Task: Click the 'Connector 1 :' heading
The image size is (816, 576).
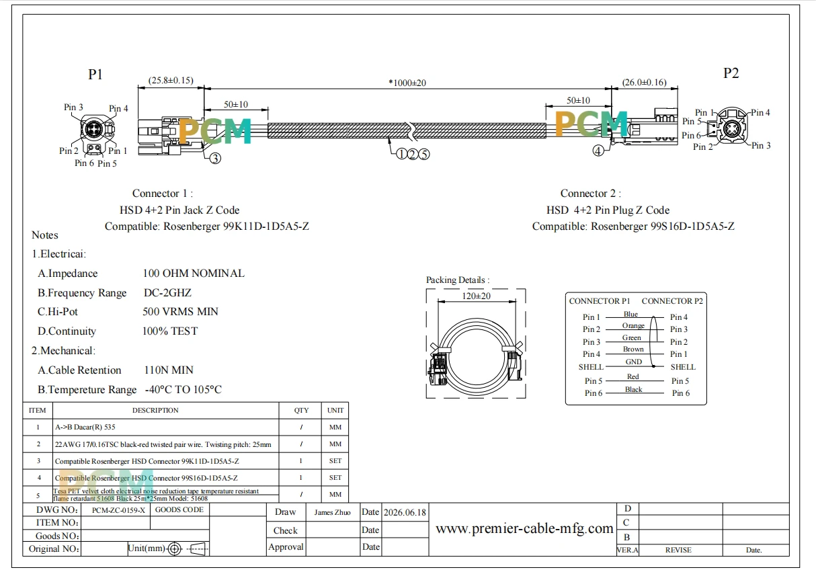Action: (163, 194)
